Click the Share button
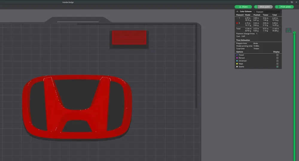Viewport: 299px width, 161px height. pos(243,7)
